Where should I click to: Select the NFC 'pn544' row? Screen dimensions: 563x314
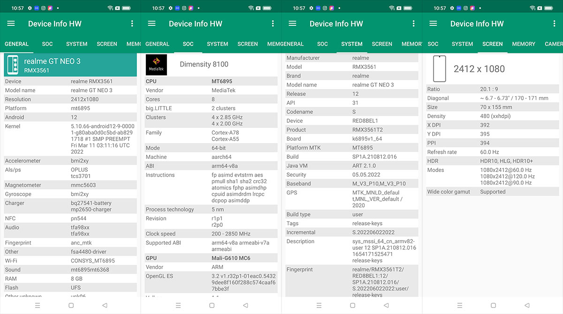point(70,218)
